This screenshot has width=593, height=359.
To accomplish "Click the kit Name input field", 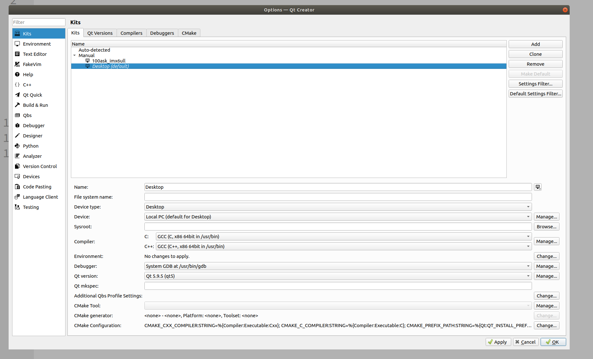I will pos(338,187).
